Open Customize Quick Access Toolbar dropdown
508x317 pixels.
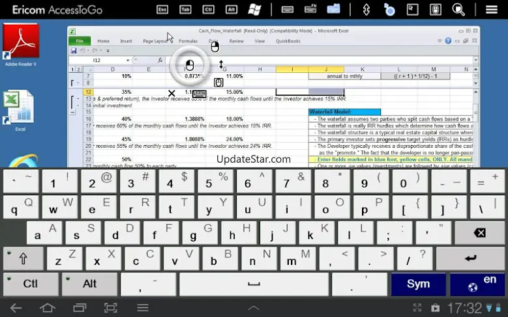pos(108,51)
